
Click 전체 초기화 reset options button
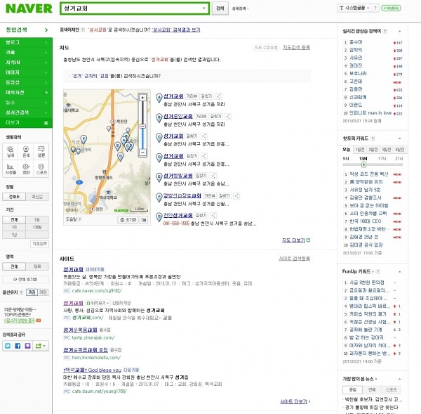[x=26, y=280]
